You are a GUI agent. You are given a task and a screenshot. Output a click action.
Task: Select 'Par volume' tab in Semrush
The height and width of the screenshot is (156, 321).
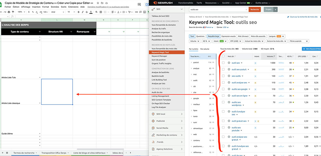coord(205,49)
